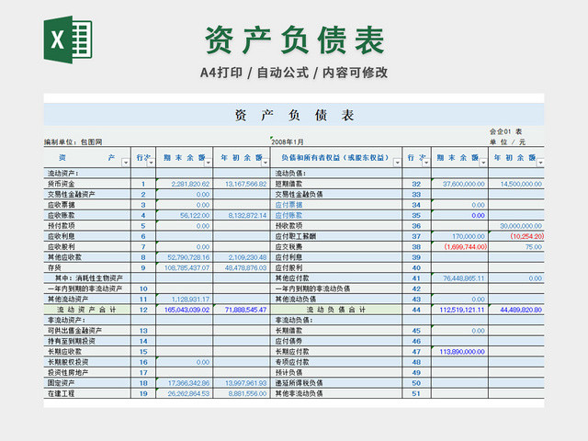588x441 pixels.
Task: Select the 其中：消耗性生物资产 label
Action: coord(89,278)
